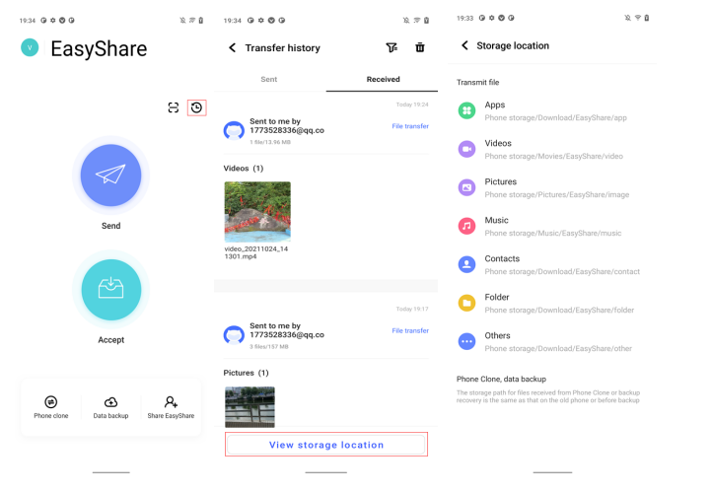Tap the green profile avatar beside EasyShare

click(30, 47)
